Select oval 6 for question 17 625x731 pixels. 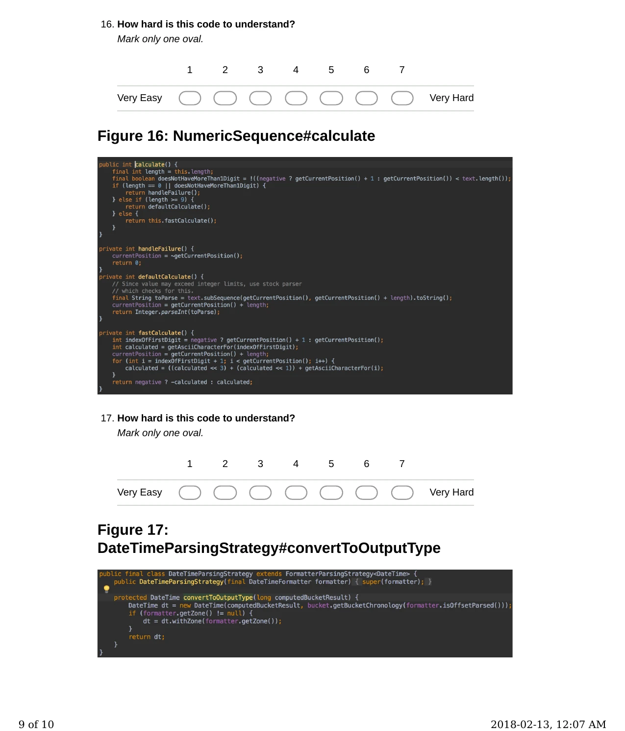pos(367,493)
